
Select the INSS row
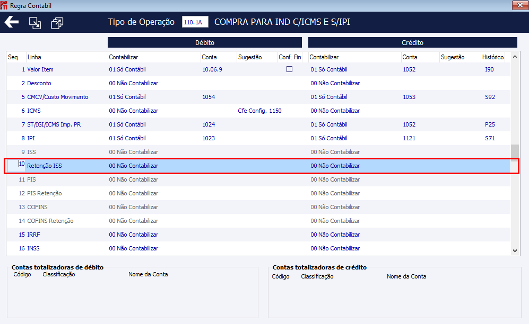click(x=258, y=249)
